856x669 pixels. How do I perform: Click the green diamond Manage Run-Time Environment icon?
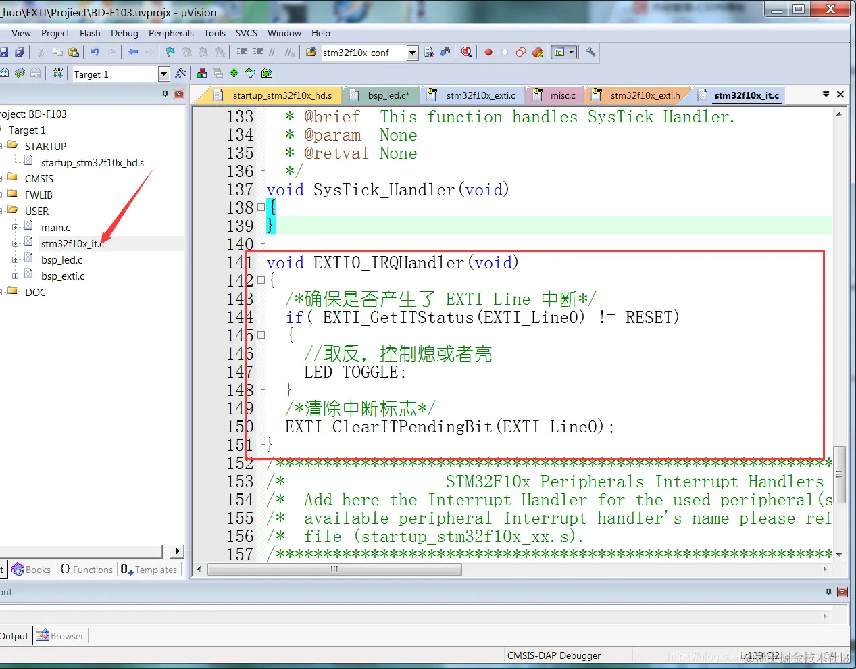click(x=234, y=73)
